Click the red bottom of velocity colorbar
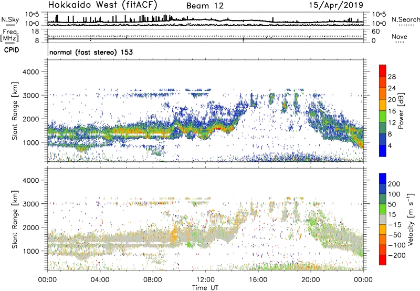Viewport: 420px width, 291px height. pos(383,260)
